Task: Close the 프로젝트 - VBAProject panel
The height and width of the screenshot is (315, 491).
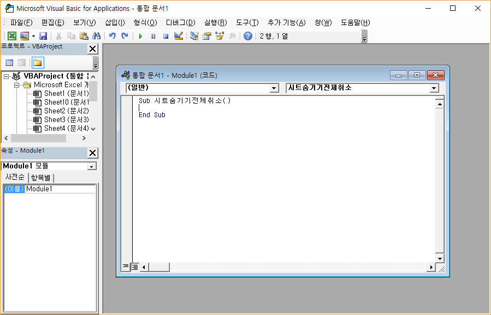Action: coord(92,49)
